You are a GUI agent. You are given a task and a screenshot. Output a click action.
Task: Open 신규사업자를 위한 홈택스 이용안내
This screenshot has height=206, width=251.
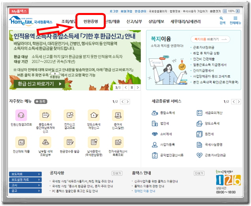[x=156, y=181]
